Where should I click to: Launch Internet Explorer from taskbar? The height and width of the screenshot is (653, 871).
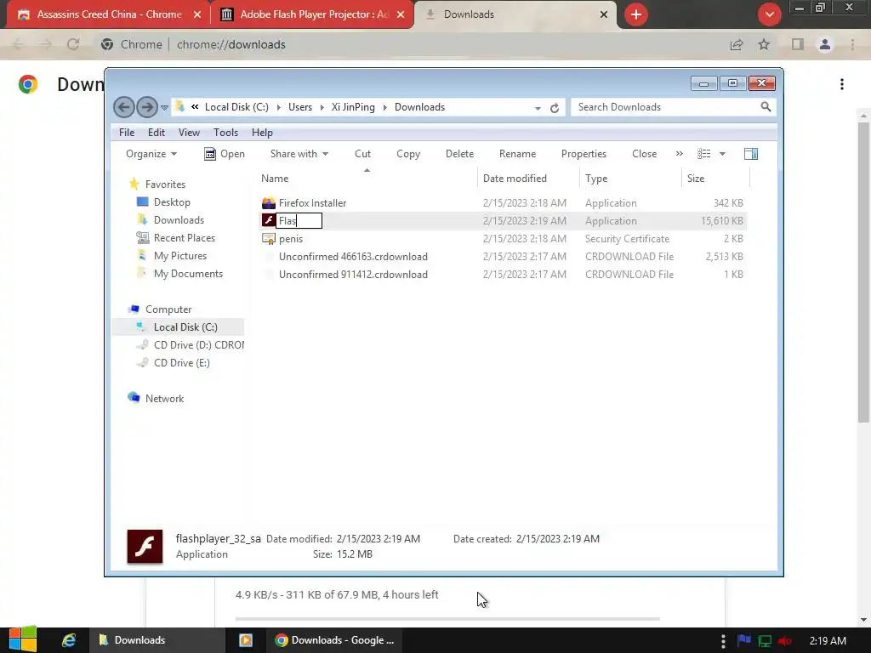tap(69, 640)
